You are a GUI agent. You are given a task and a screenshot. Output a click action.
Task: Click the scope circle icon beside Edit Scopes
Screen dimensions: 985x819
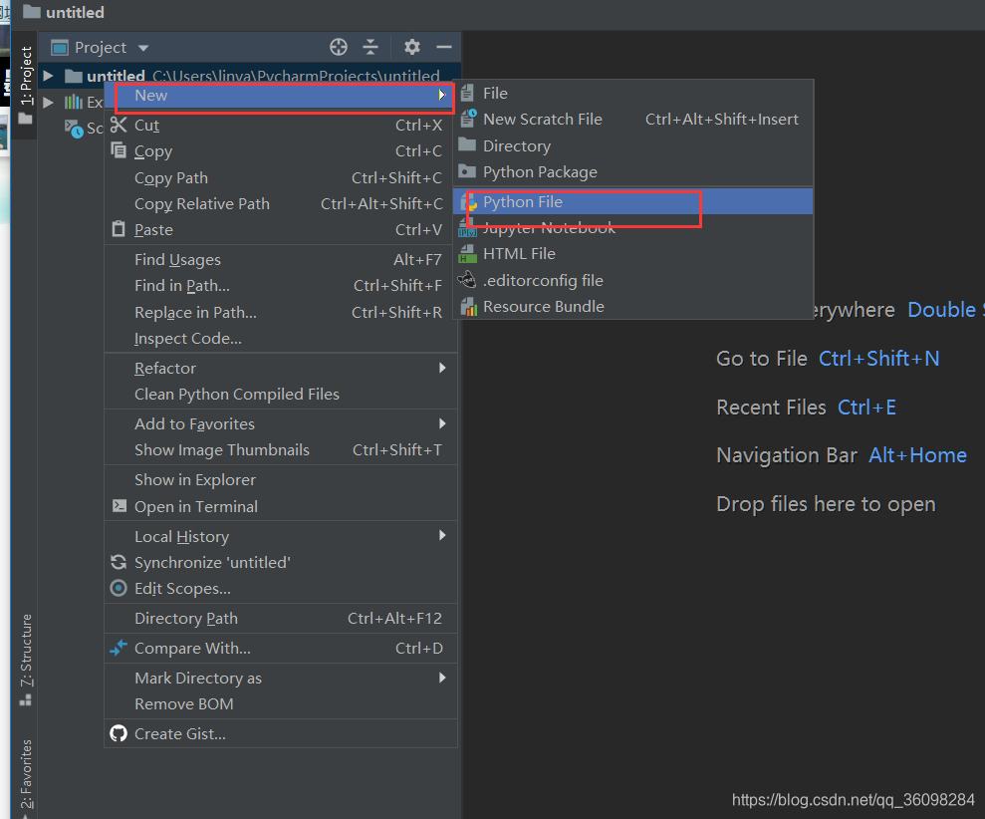(119, 588)
